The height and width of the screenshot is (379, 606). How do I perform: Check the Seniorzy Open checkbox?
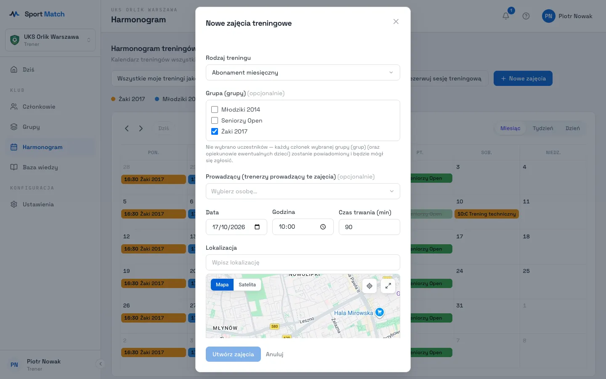pyautogui.click(x=215, y=120)
